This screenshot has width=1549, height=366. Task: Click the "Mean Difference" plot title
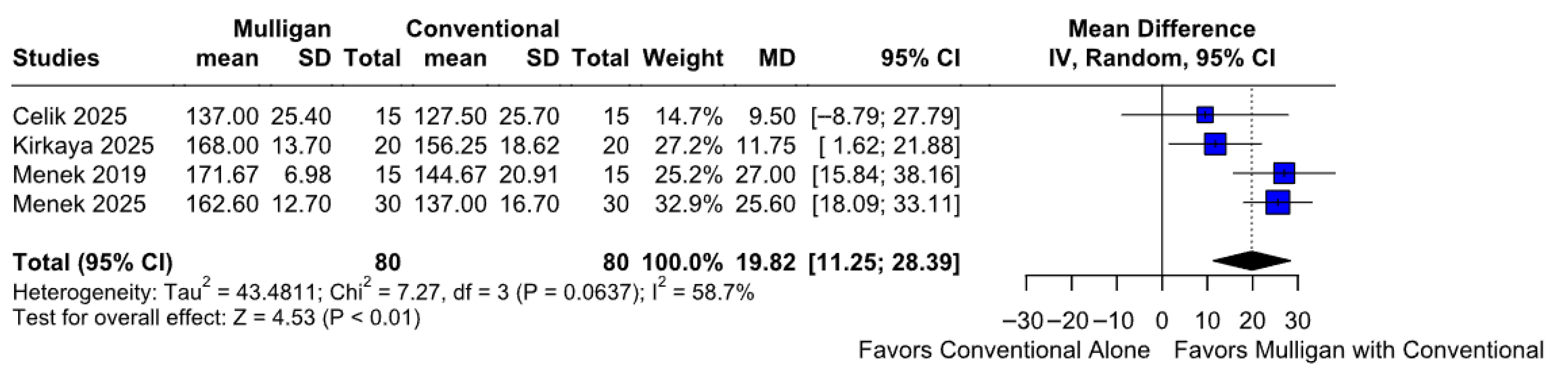pos(1162,29)
